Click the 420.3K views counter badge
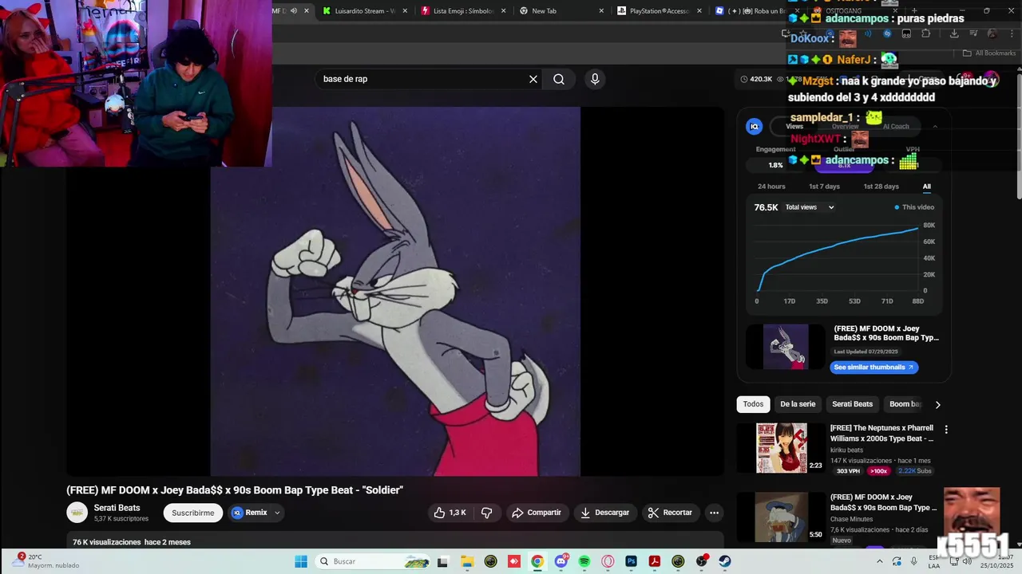 click(756, 79)
